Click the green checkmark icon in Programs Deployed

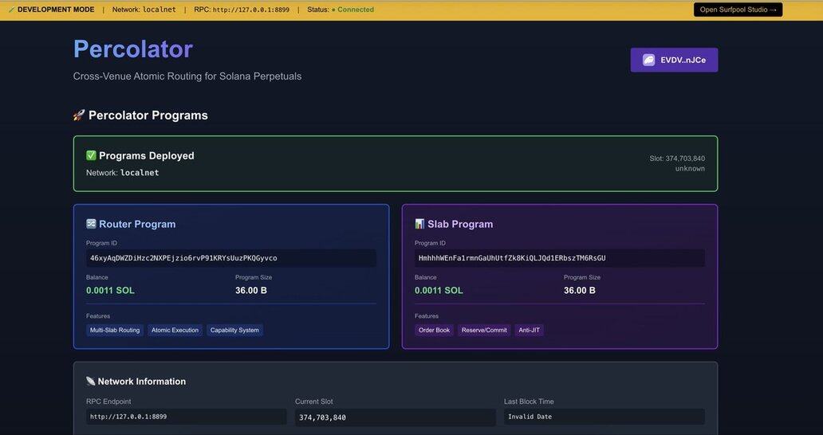point(91,155)
